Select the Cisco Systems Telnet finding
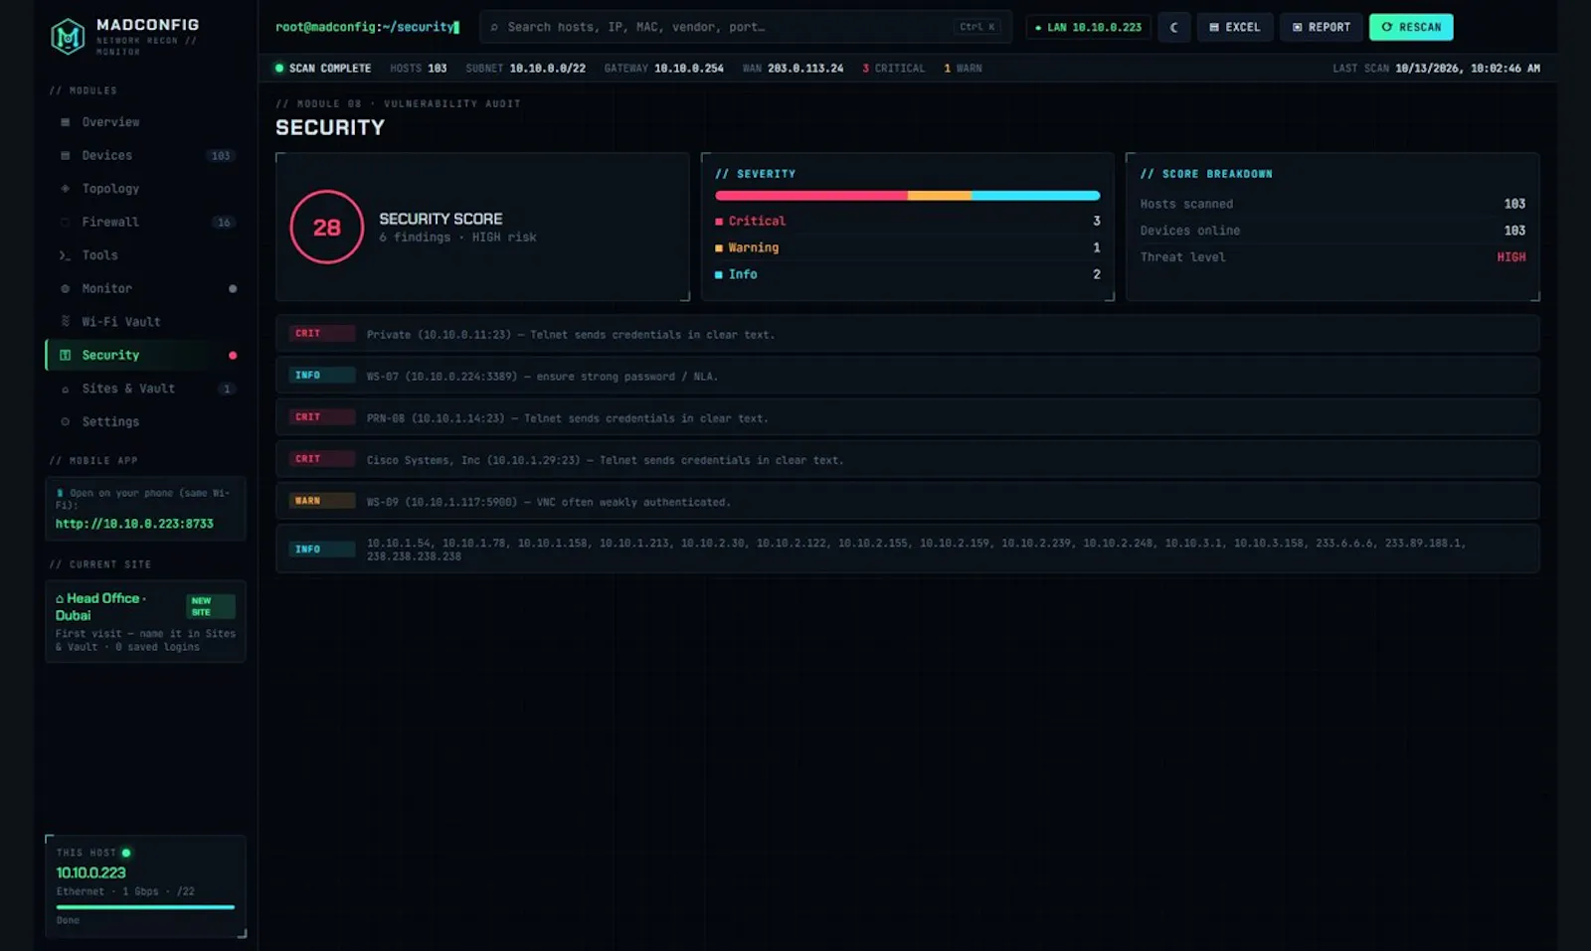Image resolution: width=1591 pixels, height=951 pixels. tap(907, 459)
